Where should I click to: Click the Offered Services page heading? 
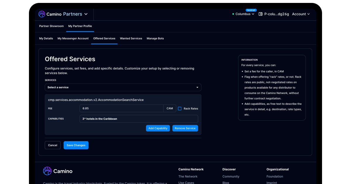pyautogui.click(x=70, y=59)
